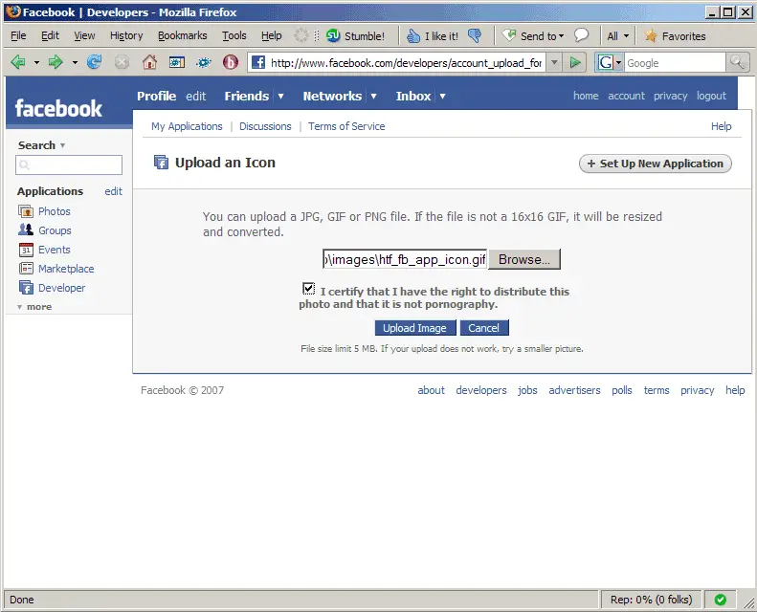The image size is (757, 612).
Task: Click the Developer icon in sidebar
Action: click(26, 288)
